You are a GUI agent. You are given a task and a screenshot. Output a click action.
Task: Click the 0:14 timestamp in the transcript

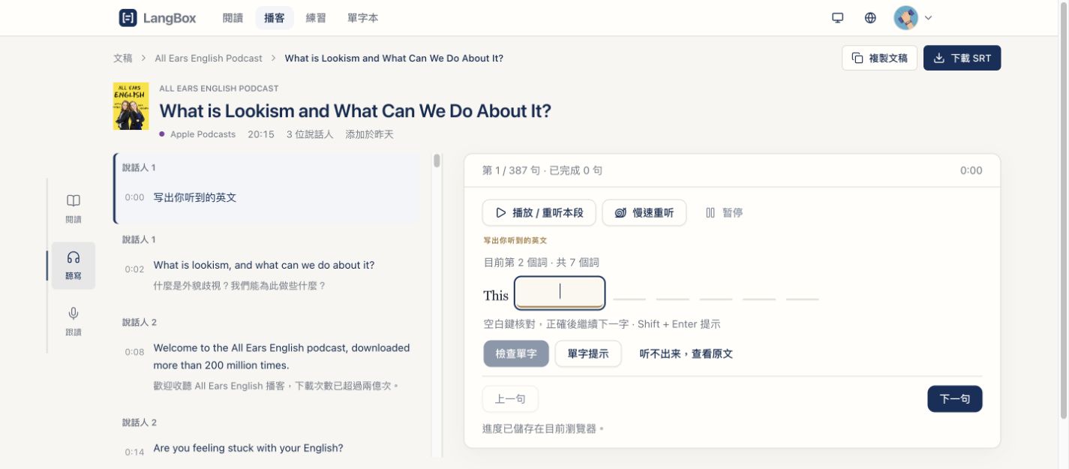134,452
